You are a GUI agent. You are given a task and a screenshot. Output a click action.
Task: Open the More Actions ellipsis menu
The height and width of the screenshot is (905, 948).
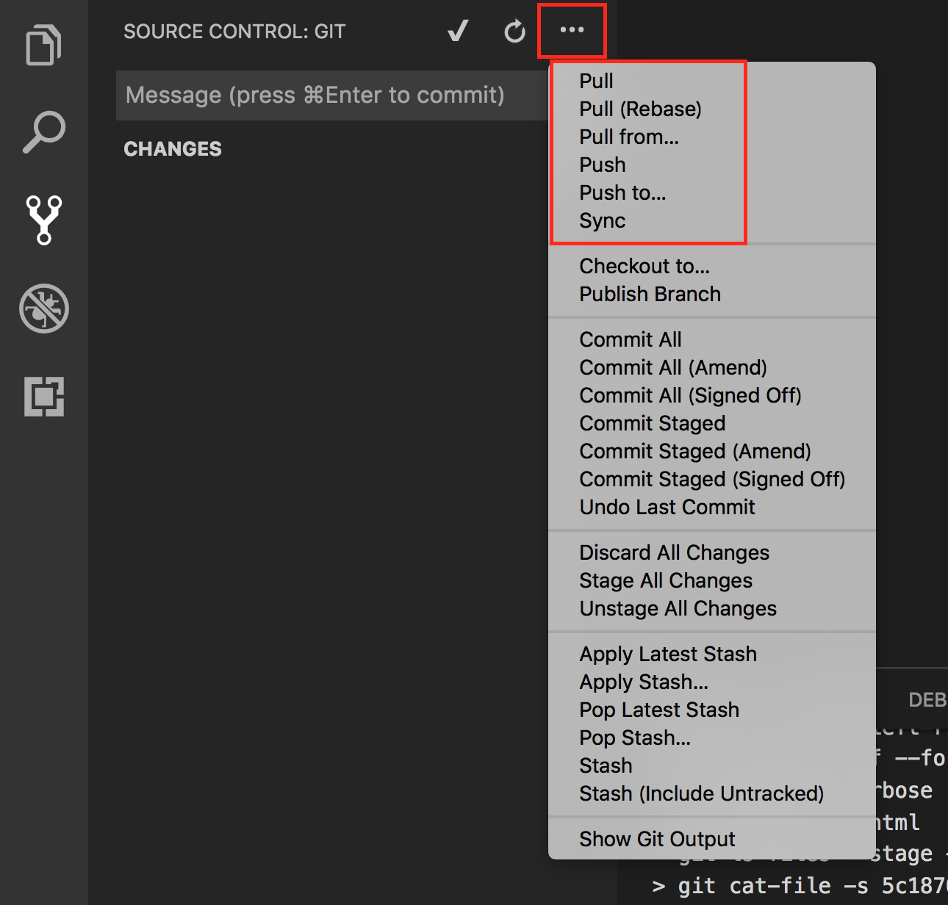point(572,30)
